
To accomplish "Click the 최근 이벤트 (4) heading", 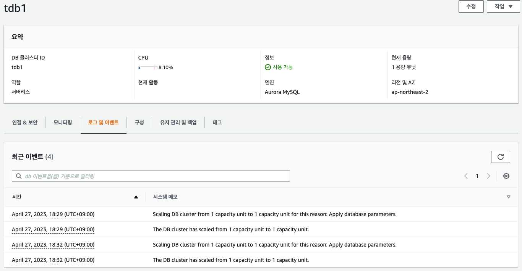I will point(33,156).
